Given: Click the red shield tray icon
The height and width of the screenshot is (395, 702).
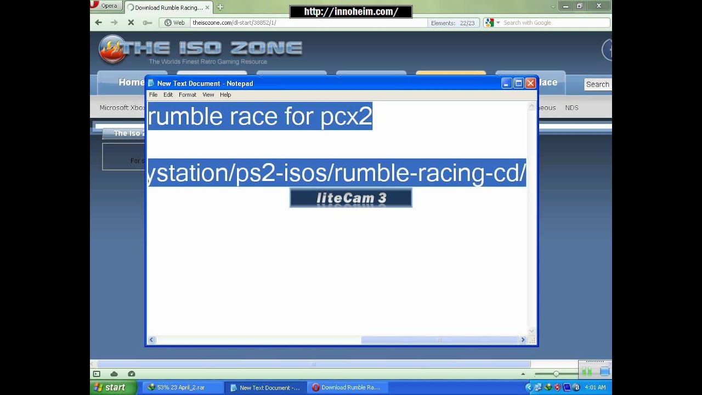Looking at the screenshot, I should click(x=557, y=387).
